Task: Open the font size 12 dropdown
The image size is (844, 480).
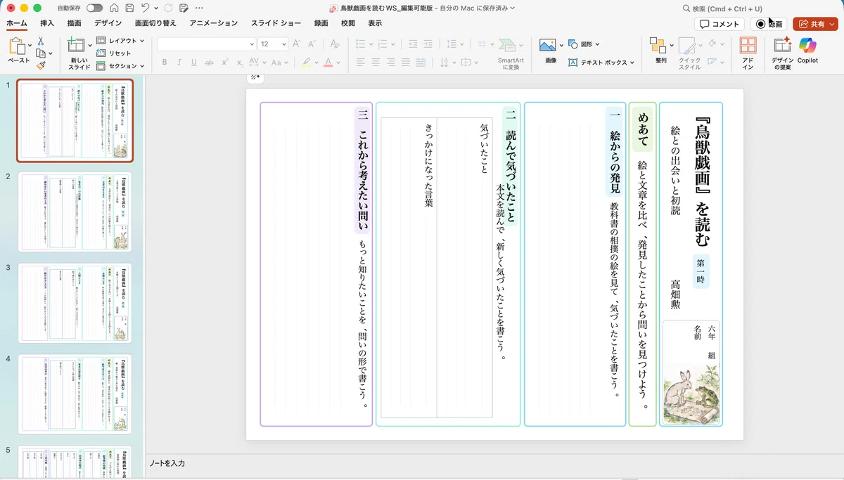Action: pos(284,44)
